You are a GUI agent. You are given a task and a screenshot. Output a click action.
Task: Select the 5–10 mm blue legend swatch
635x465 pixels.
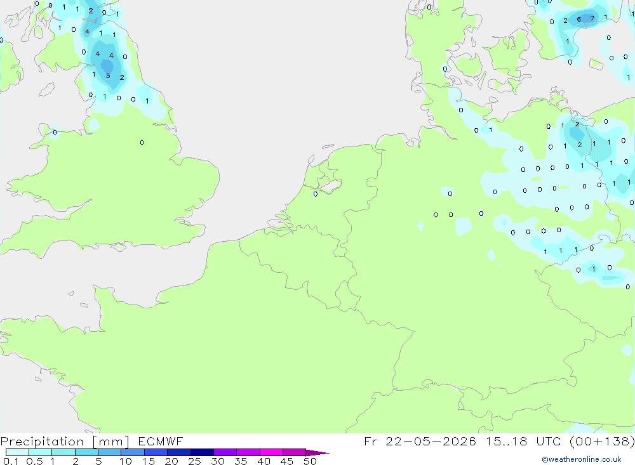tap(110, 452)
